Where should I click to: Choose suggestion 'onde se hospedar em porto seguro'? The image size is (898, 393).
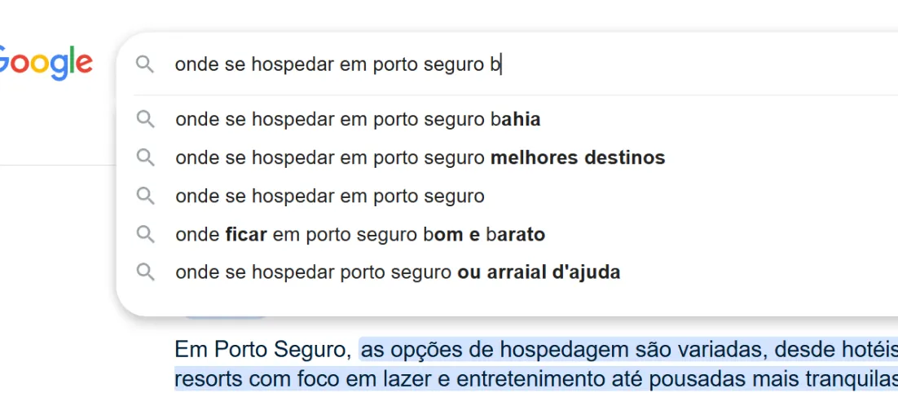[x=507, y=196]
